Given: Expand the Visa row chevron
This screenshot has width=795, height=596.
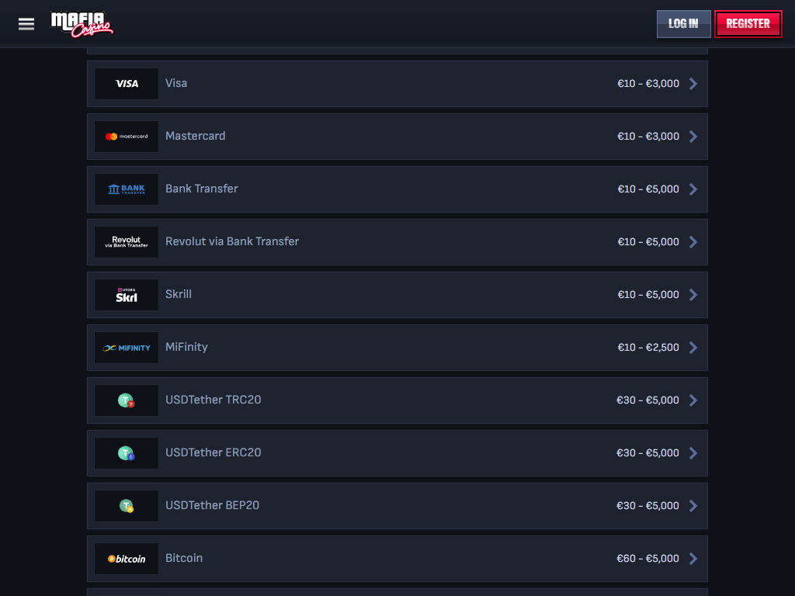Looking at the screenshot, I should 693,84.
